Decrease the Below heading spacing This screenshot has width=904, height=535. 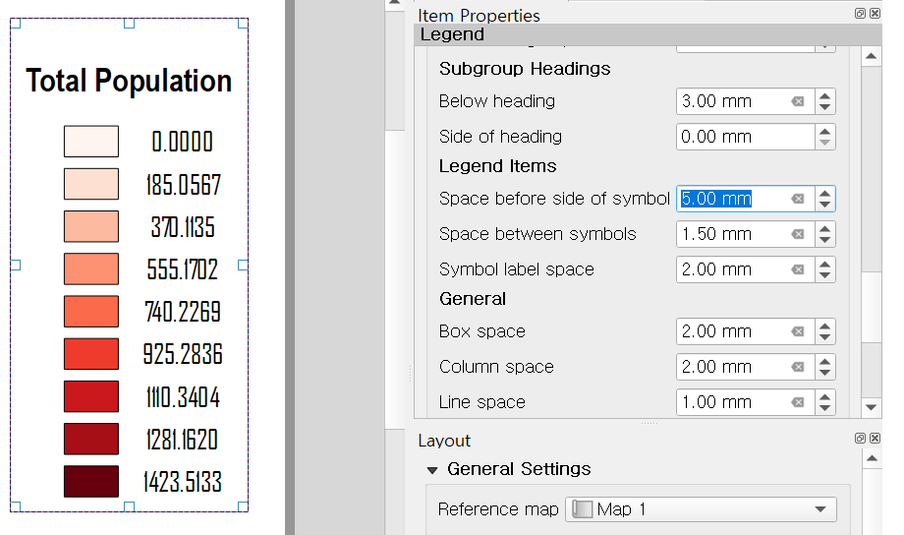(825, 107)
